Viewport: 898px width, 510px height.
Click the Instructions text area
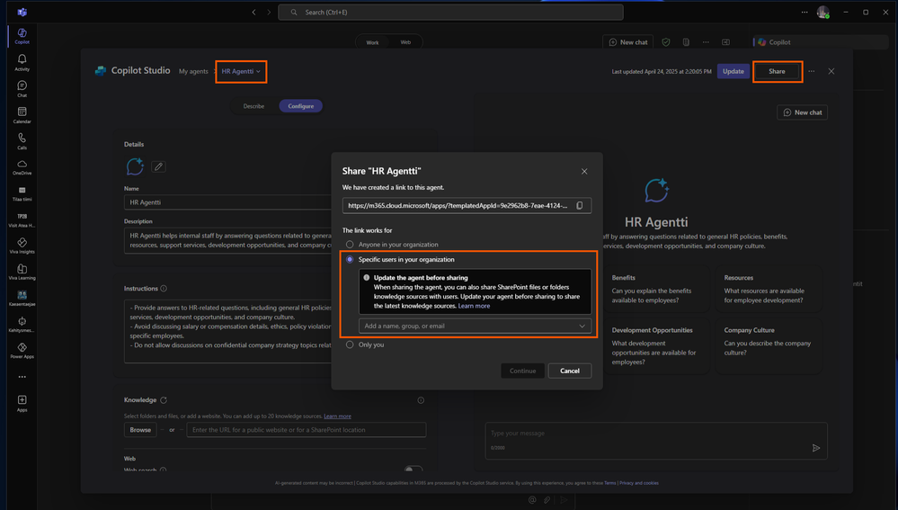click(228, 331)
